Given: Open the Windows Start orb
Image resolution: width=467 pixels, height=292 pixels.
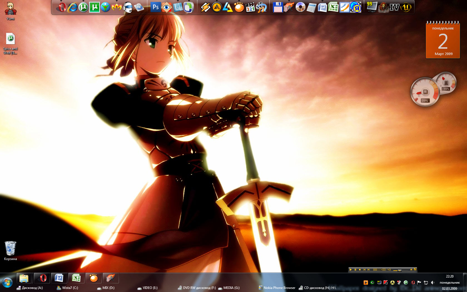Looking at the screenshot, I should (8, 283).
